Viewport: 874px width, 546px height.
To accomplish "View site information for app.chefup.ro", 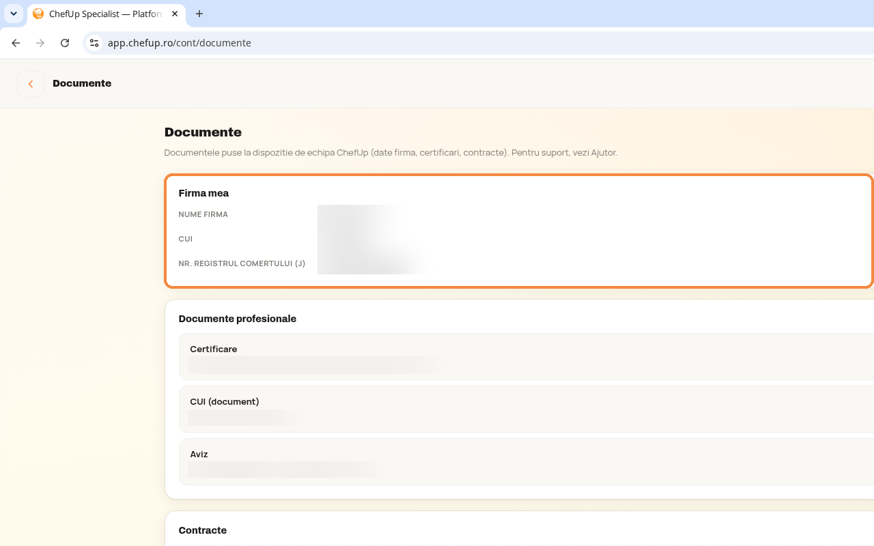I will pos(94,43).
